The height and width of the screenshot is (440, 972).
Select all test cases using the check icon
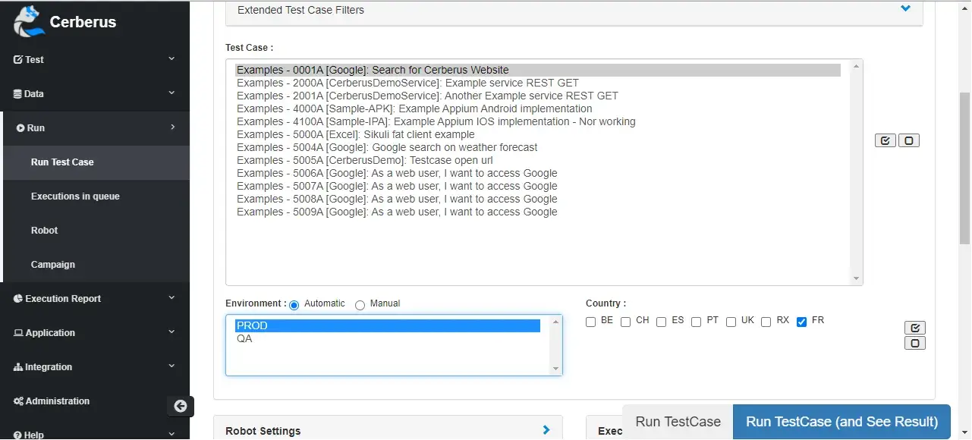pyautogui.click(x=885, y=140)
